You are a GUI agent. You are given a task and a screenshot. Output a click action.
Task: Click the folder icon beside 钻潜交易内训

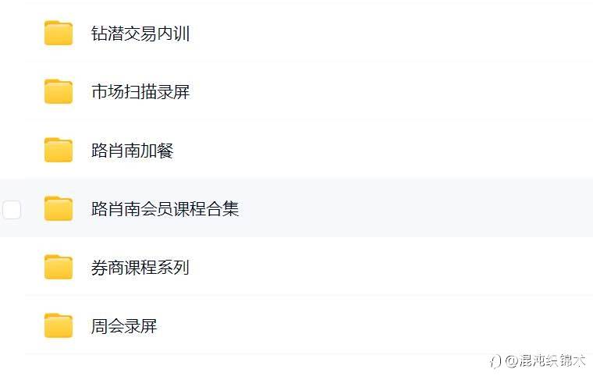click(59, 34)
